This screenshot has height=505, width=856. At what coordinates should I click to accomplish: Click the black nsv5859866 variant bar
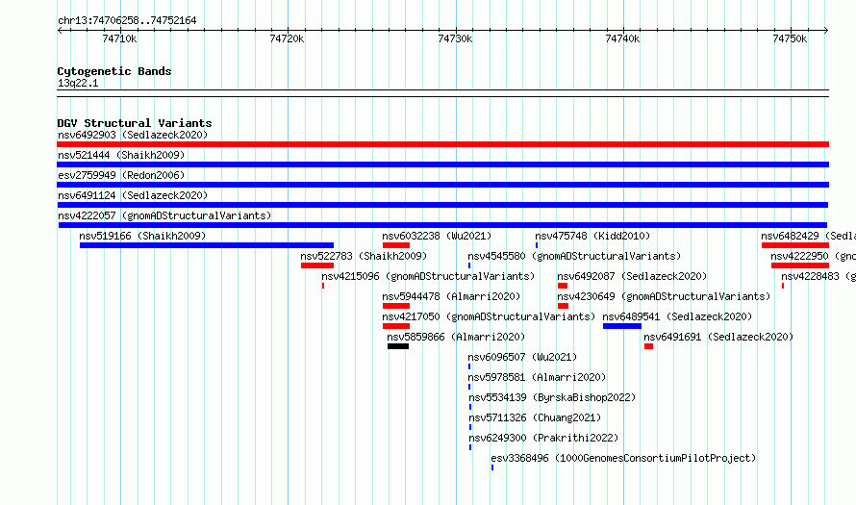pos(398,346)
